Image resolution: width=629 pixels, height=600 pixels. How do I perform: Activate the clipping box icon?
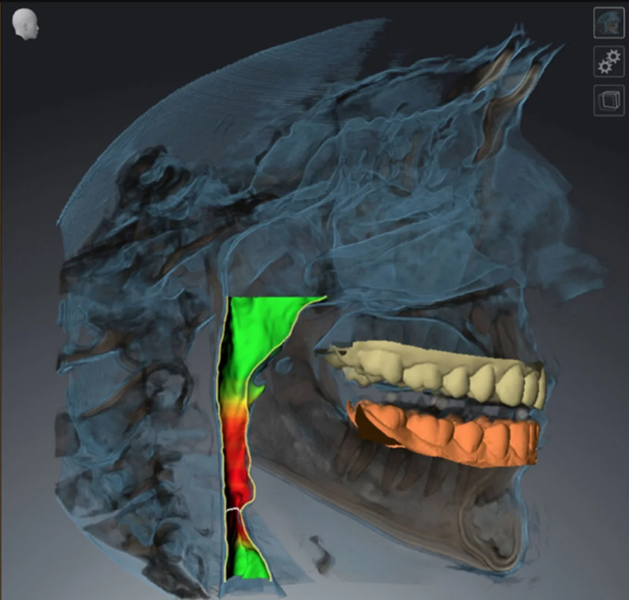(609, 99)
